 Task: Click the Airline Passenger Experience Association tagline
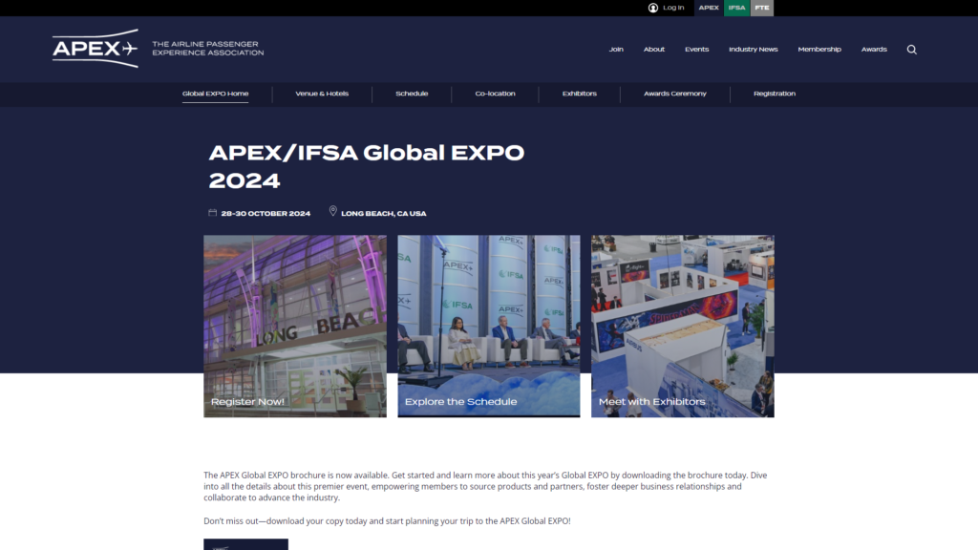207,49
